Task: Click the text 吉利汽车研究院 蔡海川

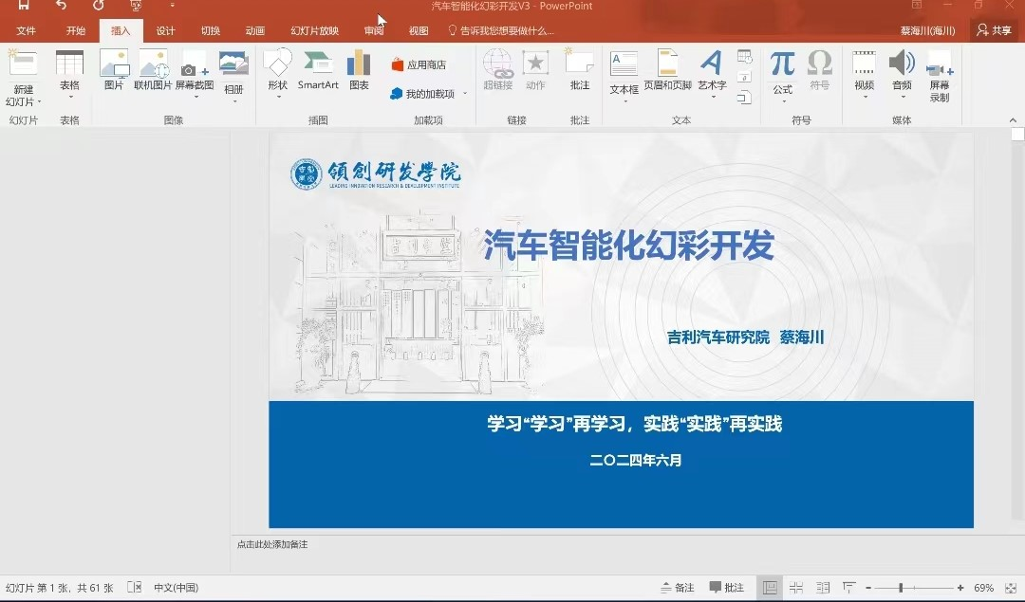Action: click(x=745, y=337)
